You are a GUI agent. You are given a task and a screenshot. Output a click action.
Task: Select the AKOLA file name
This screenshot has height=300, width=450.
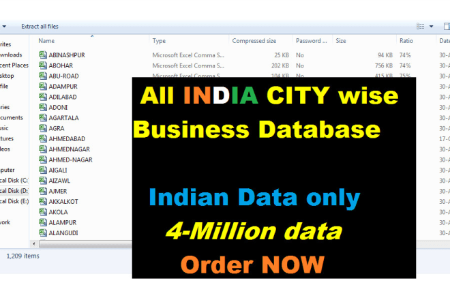[x=58, y=212]
